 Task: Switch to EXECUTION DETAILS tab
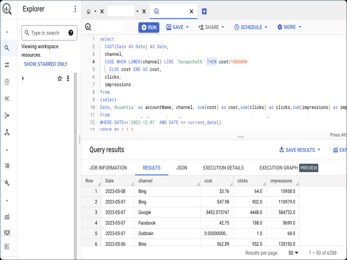pos(223,168)
